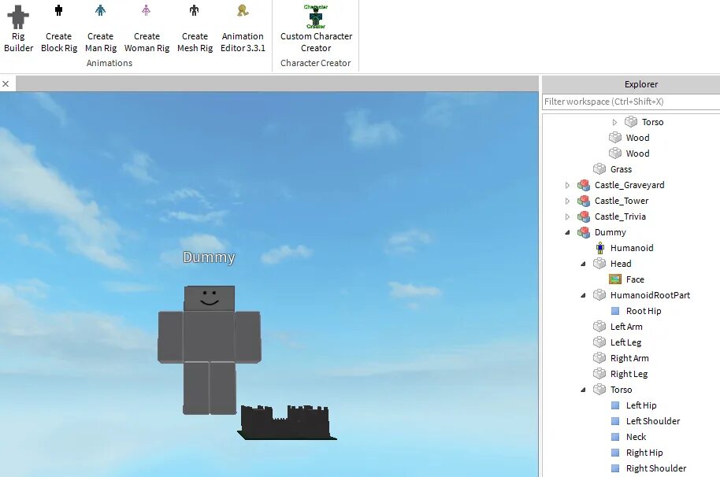Click the Dummy model icon
Screen dimensions: 720x477
tap(584, 232)
